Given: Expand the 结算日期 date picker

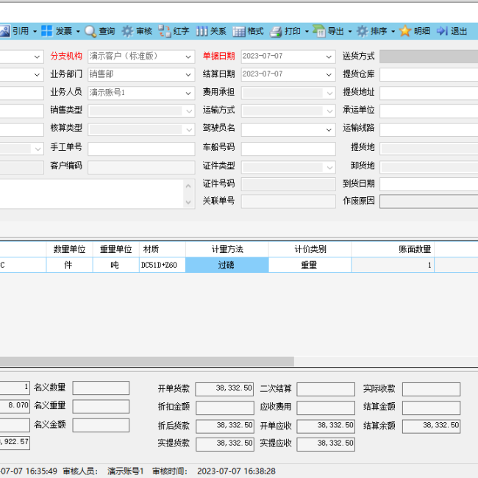Looking at the screenshot, I should (329, 75).
